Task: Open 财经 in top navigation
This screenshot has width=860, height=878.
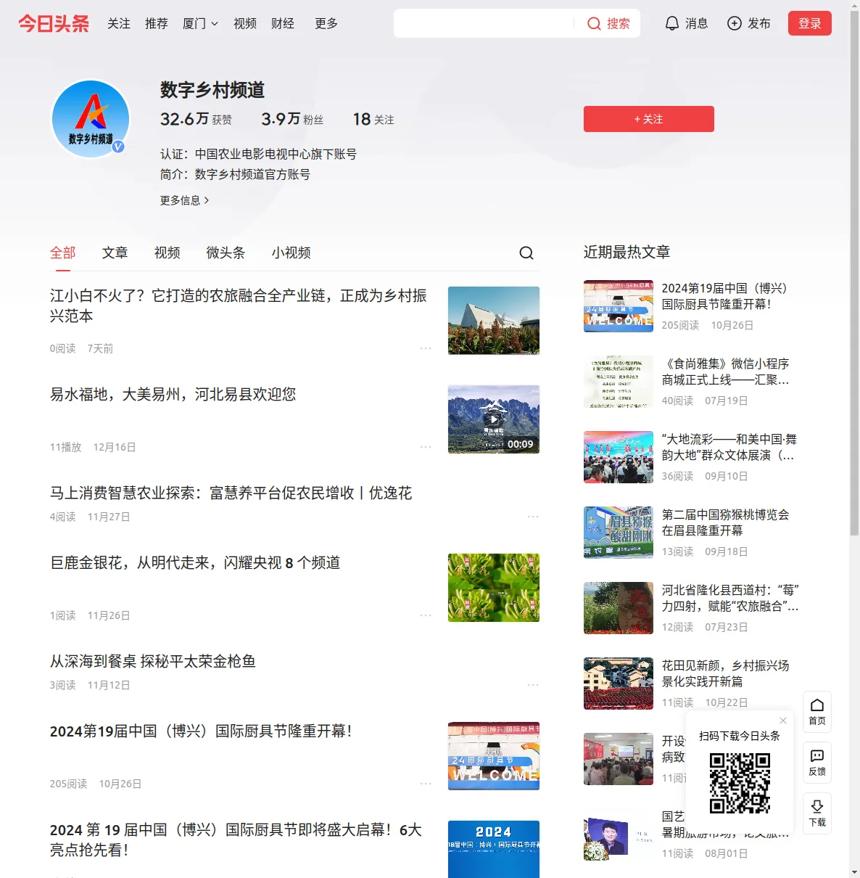Action: coord(283,23)
